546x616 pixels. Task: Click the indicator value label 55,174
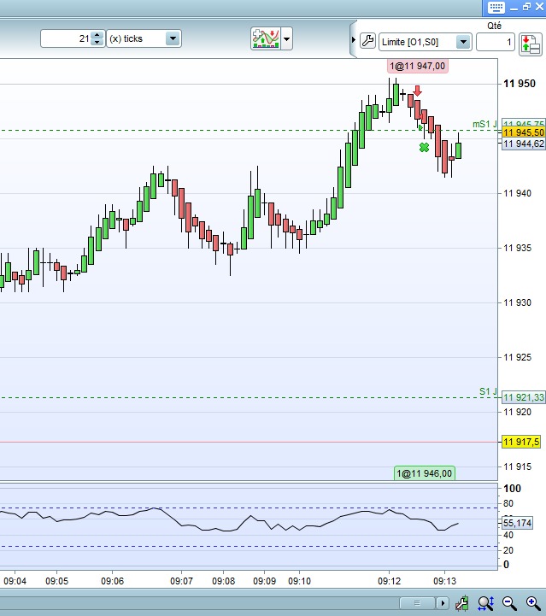coord(517,523)
